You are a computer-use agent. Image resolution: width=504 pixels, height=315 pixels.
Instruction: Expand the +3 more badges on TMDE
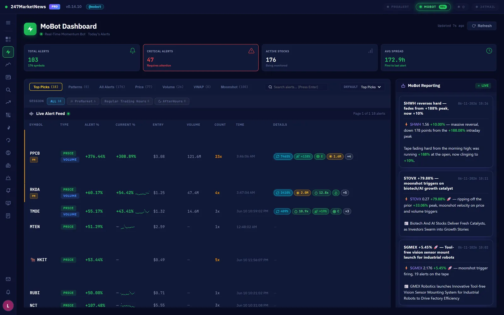tap(347, 211)
